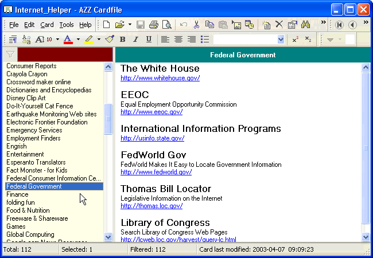Insert date and time with the clock icon
This screenshot has width=373, height=258.
click(x=249, y=25)
